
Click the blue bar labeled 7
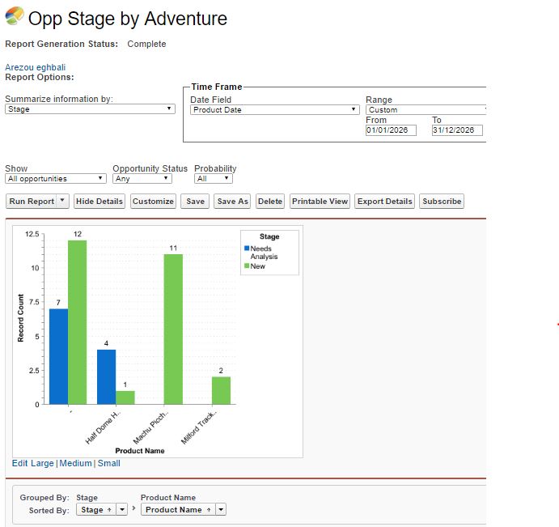point(58,356)
